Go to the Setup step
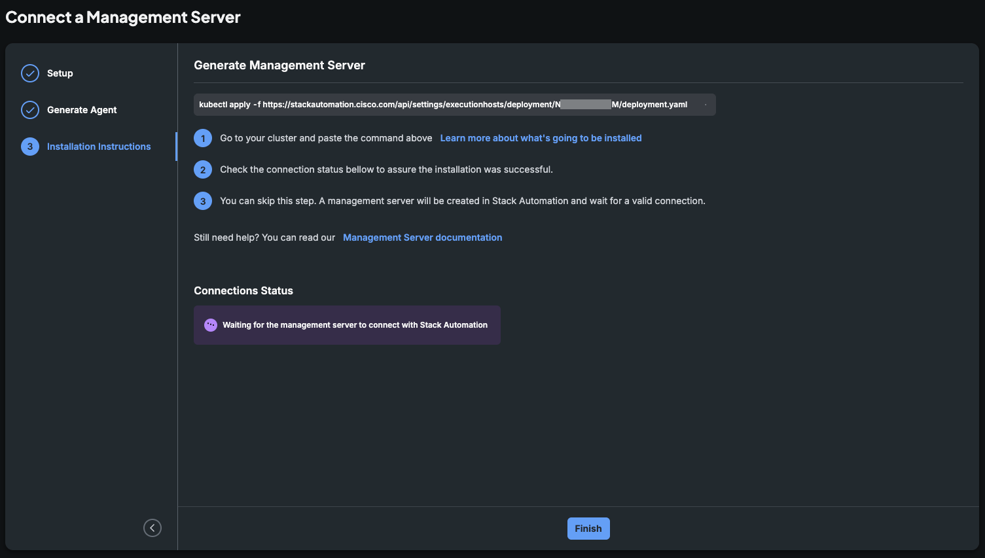Viewport: 985px width, 558px height. point(60,73)
